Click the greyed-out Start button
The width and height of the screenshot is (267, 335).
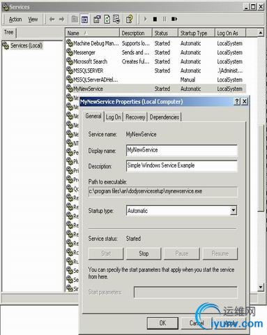coord(106,253)
